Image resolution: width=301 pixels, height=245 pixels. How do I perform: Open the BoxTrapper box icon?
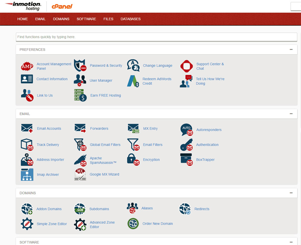click(186, 160)
